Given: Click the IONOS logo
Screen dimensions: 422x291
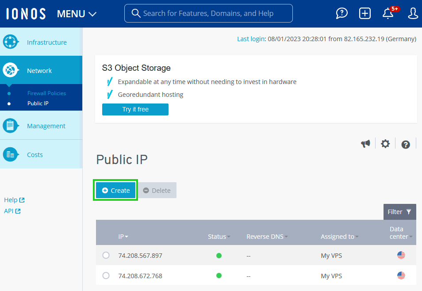Looking at the screenshot, I should tap(26, 14).
